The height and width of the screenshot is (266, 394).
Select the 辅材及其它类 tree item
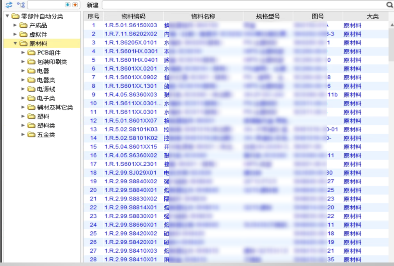tap(55, 108)
